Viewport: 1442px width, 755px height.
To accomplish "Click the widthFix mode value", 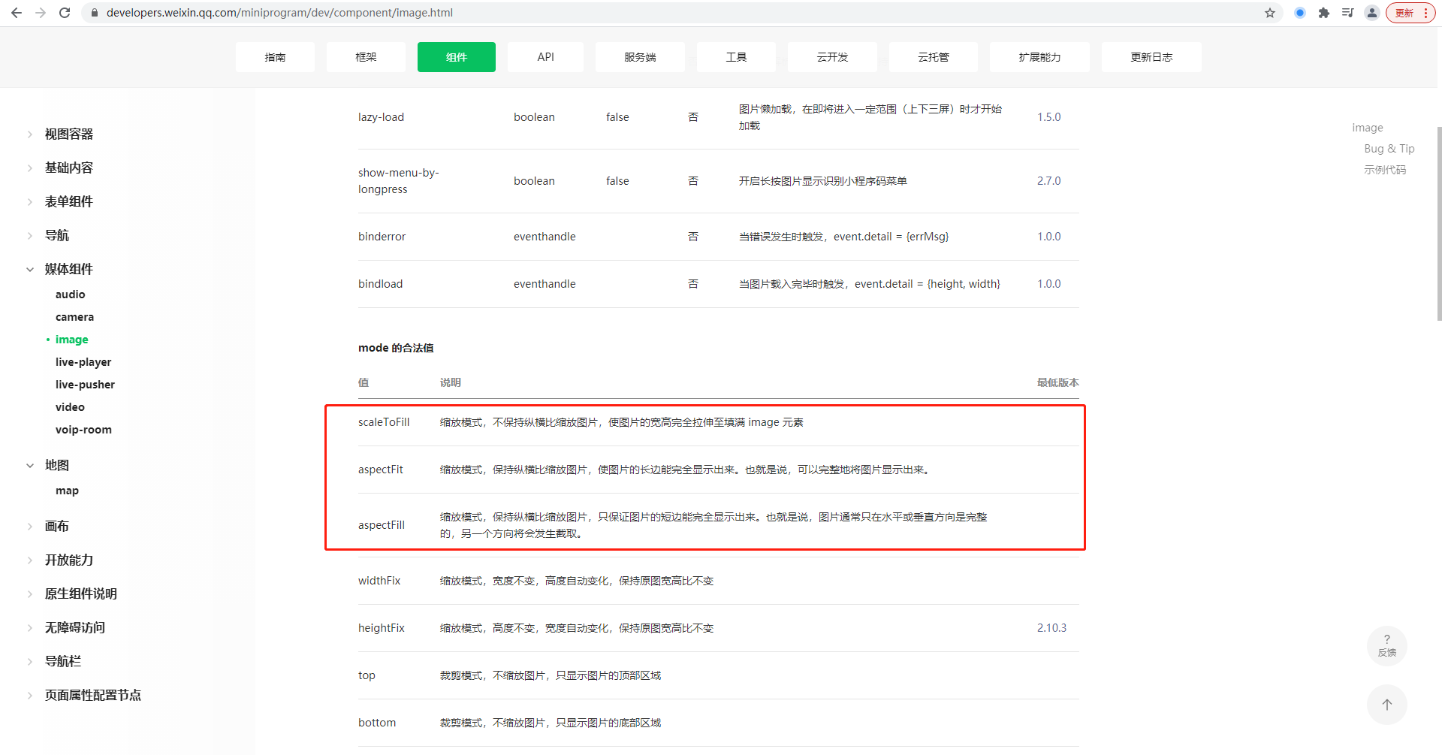I will [x=379, y=581].
